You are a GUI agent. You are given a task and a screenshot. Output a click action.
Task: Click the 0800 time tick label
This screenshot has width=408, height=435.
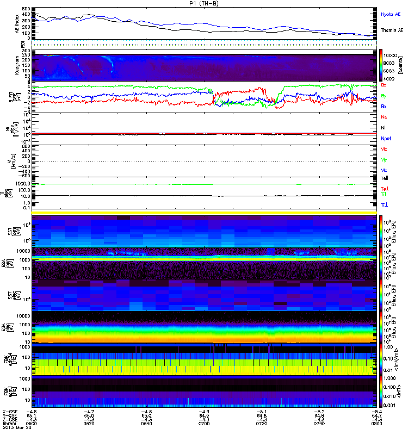point(376,424)
